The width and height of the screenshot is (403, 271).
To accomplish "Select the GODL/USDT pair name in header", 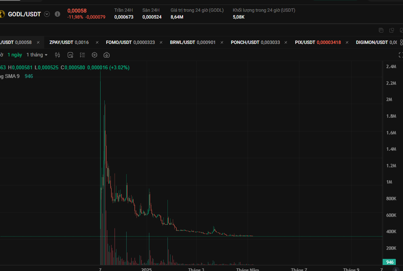I will click(x=25, y=14).
